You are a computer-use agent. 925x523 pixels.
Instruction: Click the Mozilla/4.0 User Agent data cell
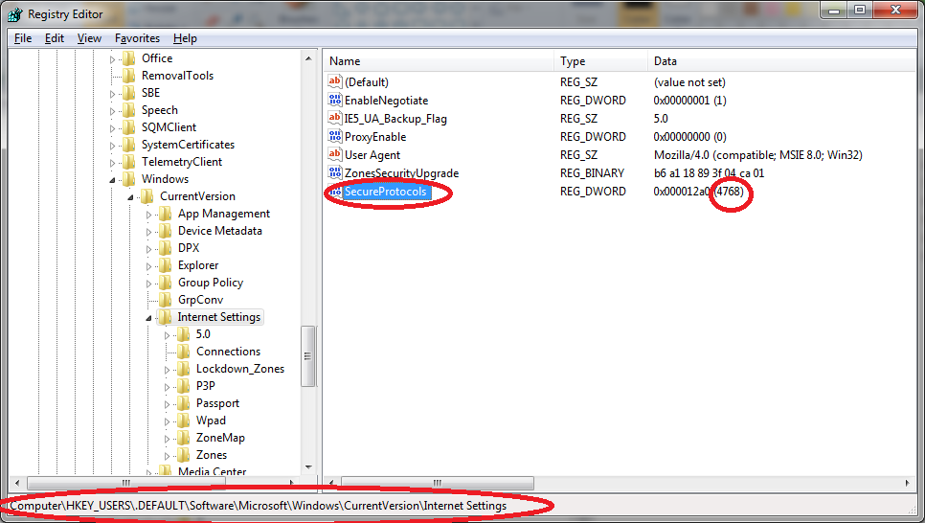[x=758, y=155]
